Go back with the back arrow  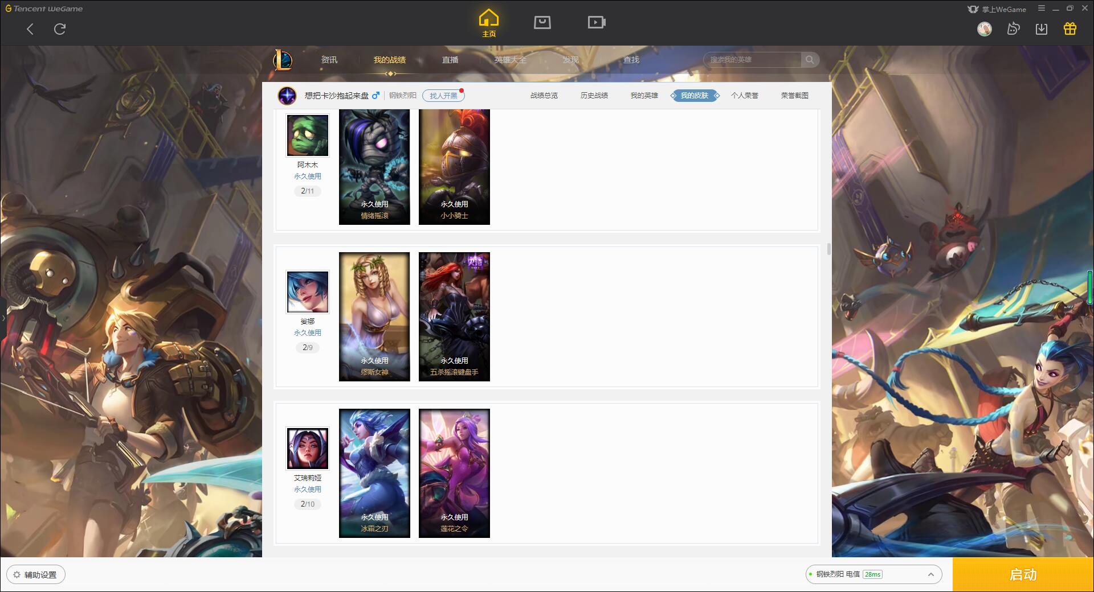click(30, 29)
